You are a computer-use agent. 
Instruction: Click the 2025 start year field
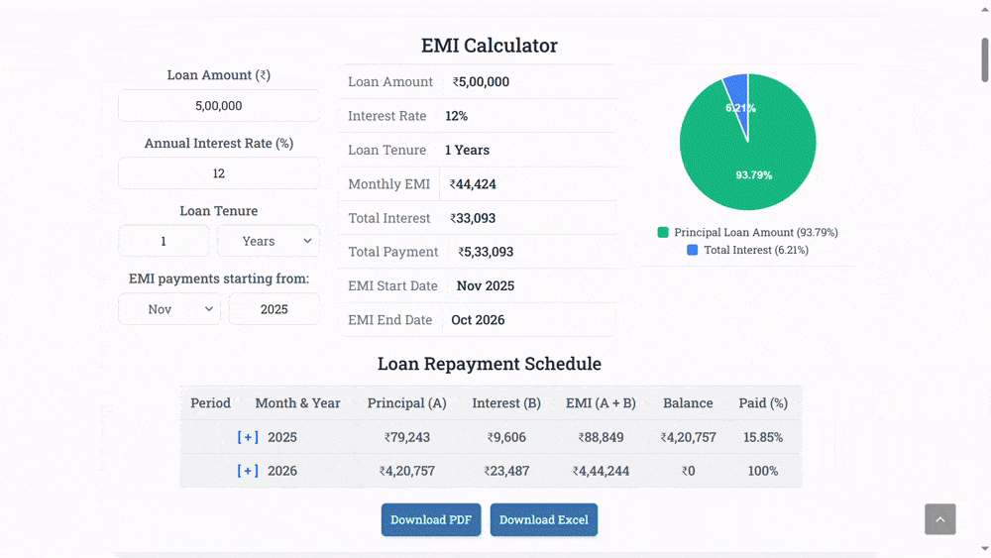(275, 309)
